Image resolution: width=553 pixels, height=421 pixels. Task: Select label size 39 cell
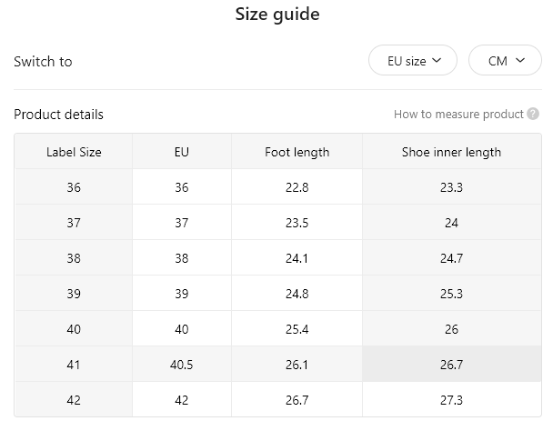pyautogui.click(x=74, y=294)
